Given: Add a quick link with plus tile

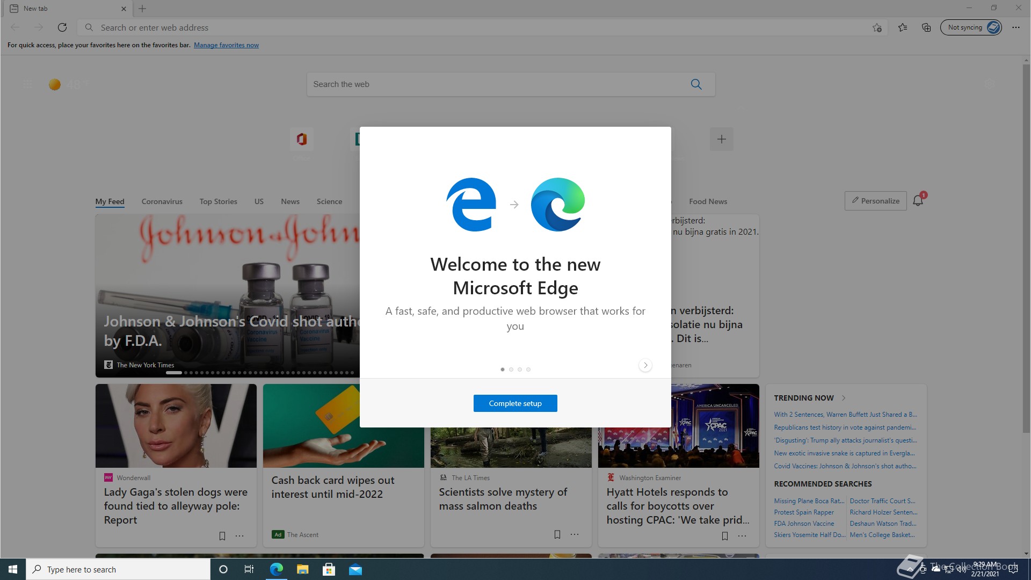Looking at the screenshot, I should click(722, 140).
